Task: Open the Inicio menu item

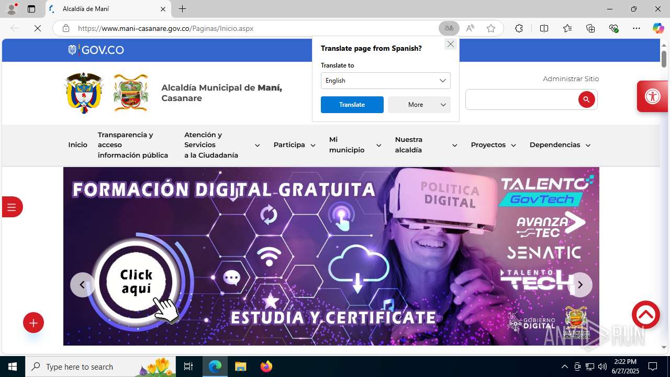Action: [77, 145]
